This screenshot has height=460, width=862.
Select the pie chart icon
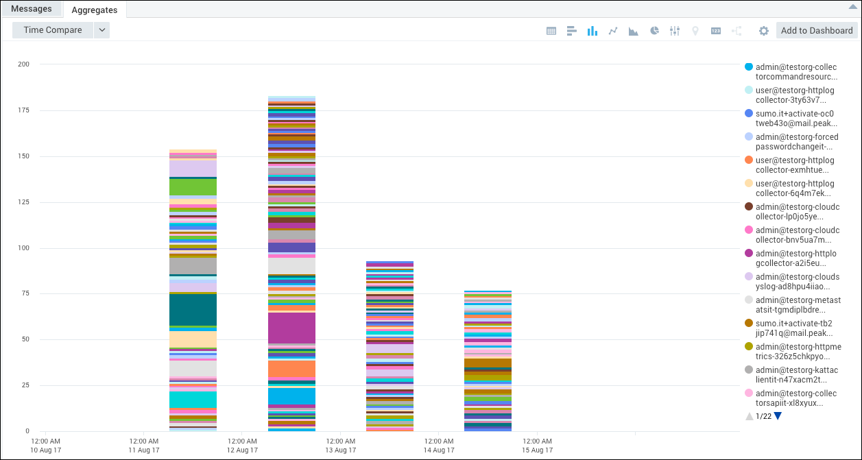654,31
